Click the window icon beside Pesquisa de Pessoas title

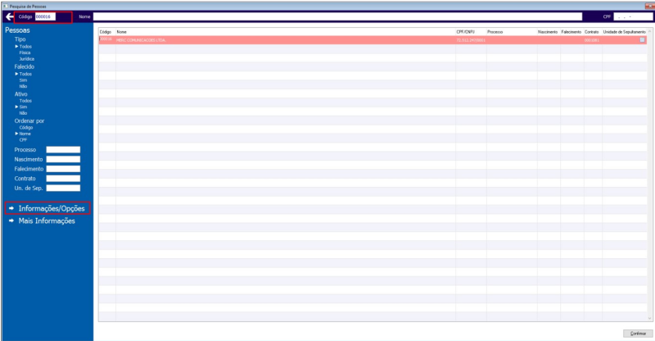tap(6, 7)
